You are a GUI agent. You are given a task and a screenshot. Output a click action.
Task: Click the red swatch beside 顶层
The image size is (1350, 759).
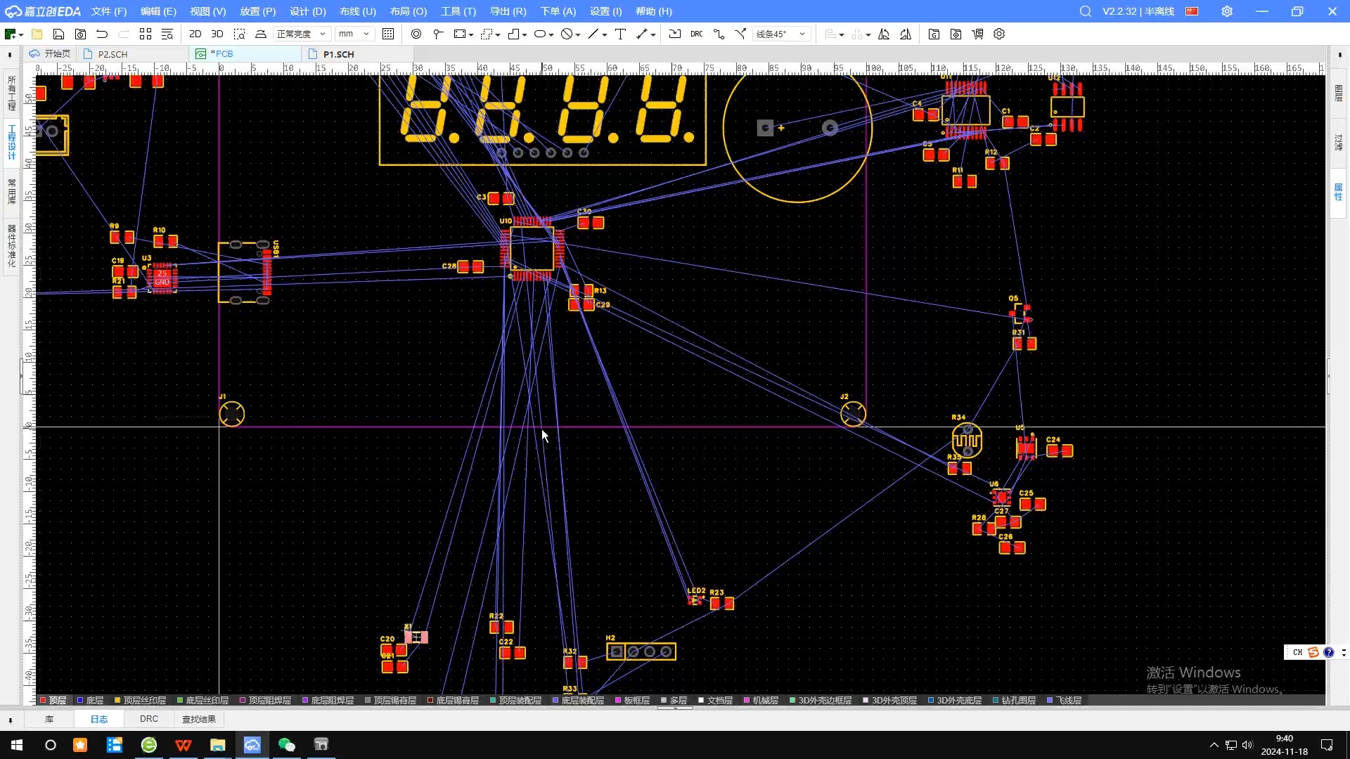click(x=43, y=701)
